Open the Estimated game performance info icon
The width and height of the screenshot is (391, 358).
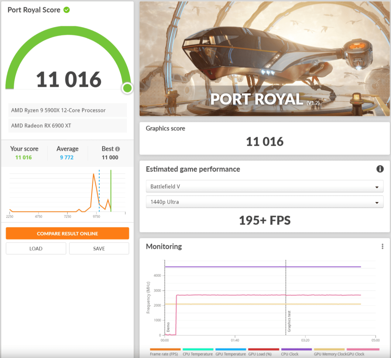[380, 169]
